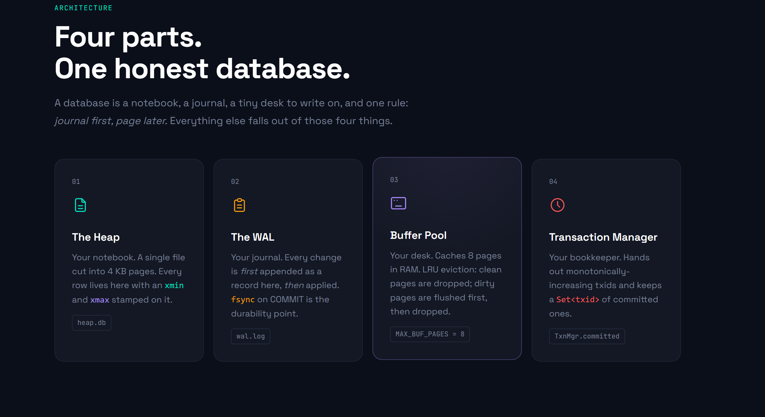Click the green document icon in The Heap card
The height and width of the screenshot is (417, 765).
point(80,205)
